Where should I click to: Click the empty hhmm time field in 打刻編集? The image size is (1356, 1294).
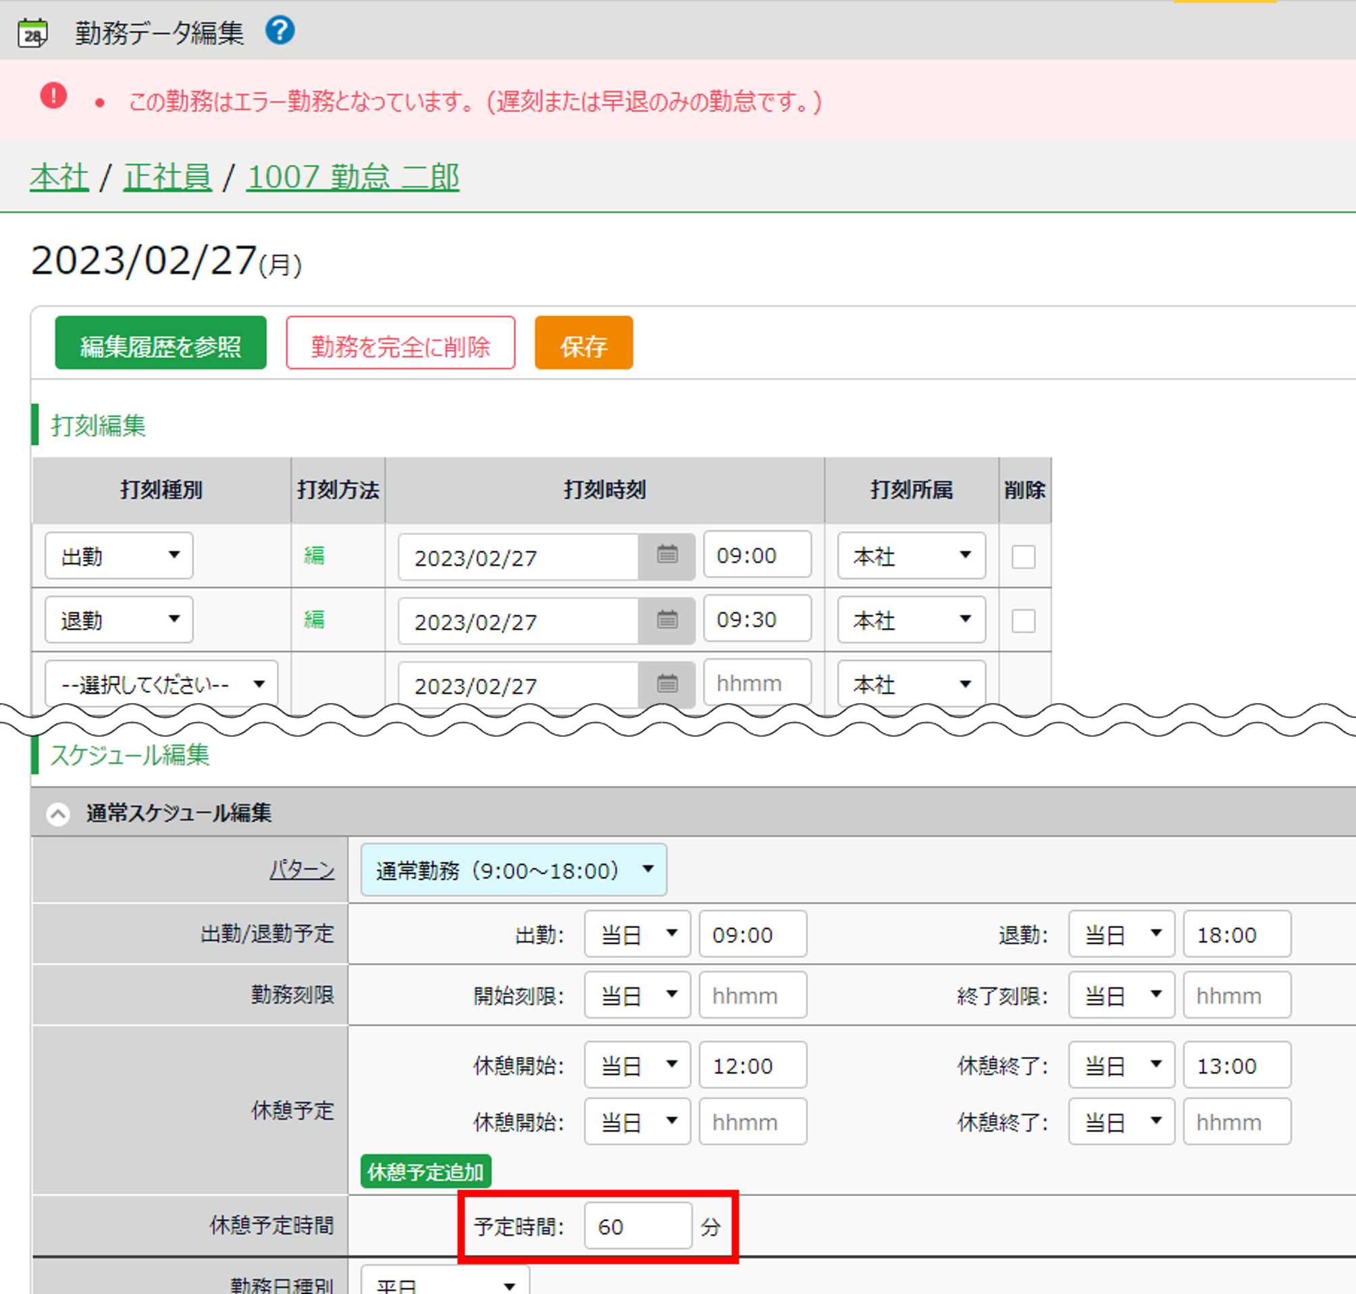pos(757,682)
